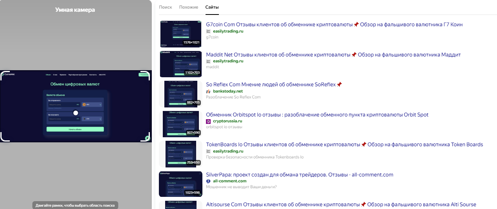Image resolution: width=497 pixels, height=209 pixels.
Task: Click the white center point on image
Action: 76,113
